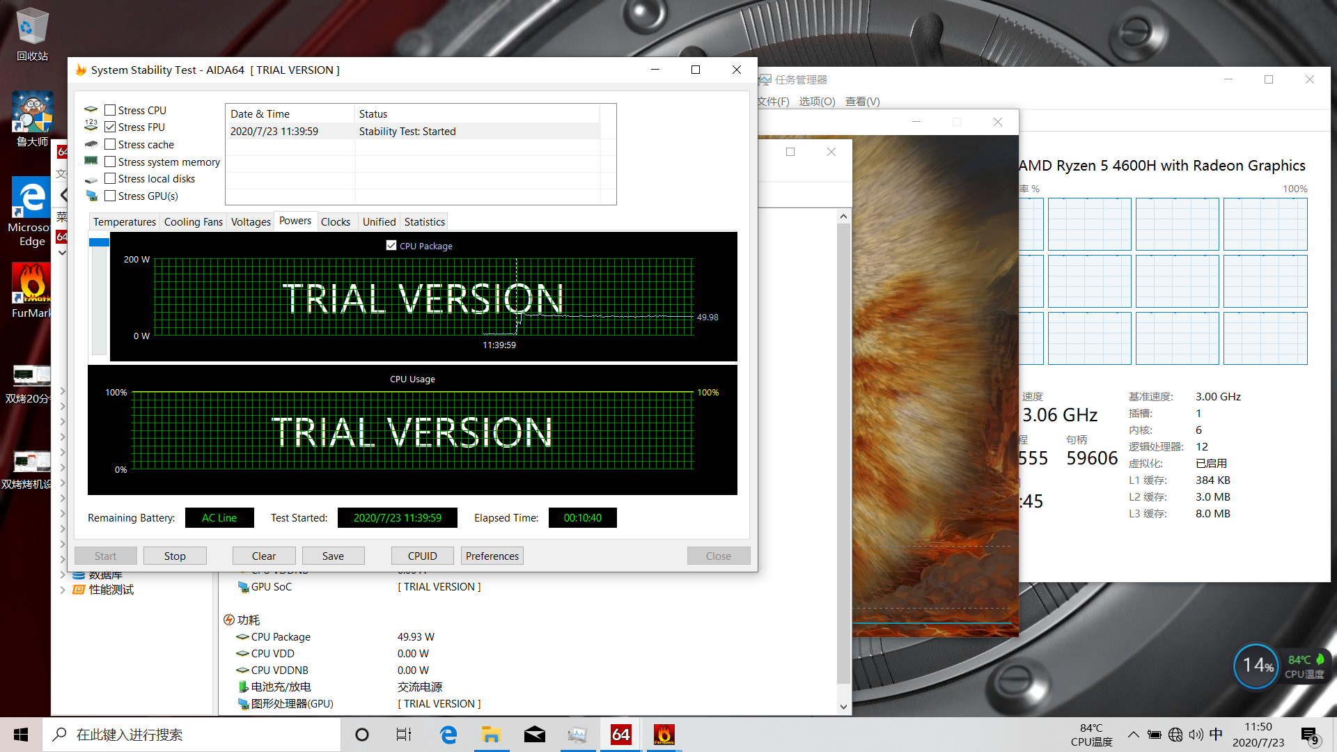Click the Windows Start button
1337x752 pixels.
pos(21,735)
